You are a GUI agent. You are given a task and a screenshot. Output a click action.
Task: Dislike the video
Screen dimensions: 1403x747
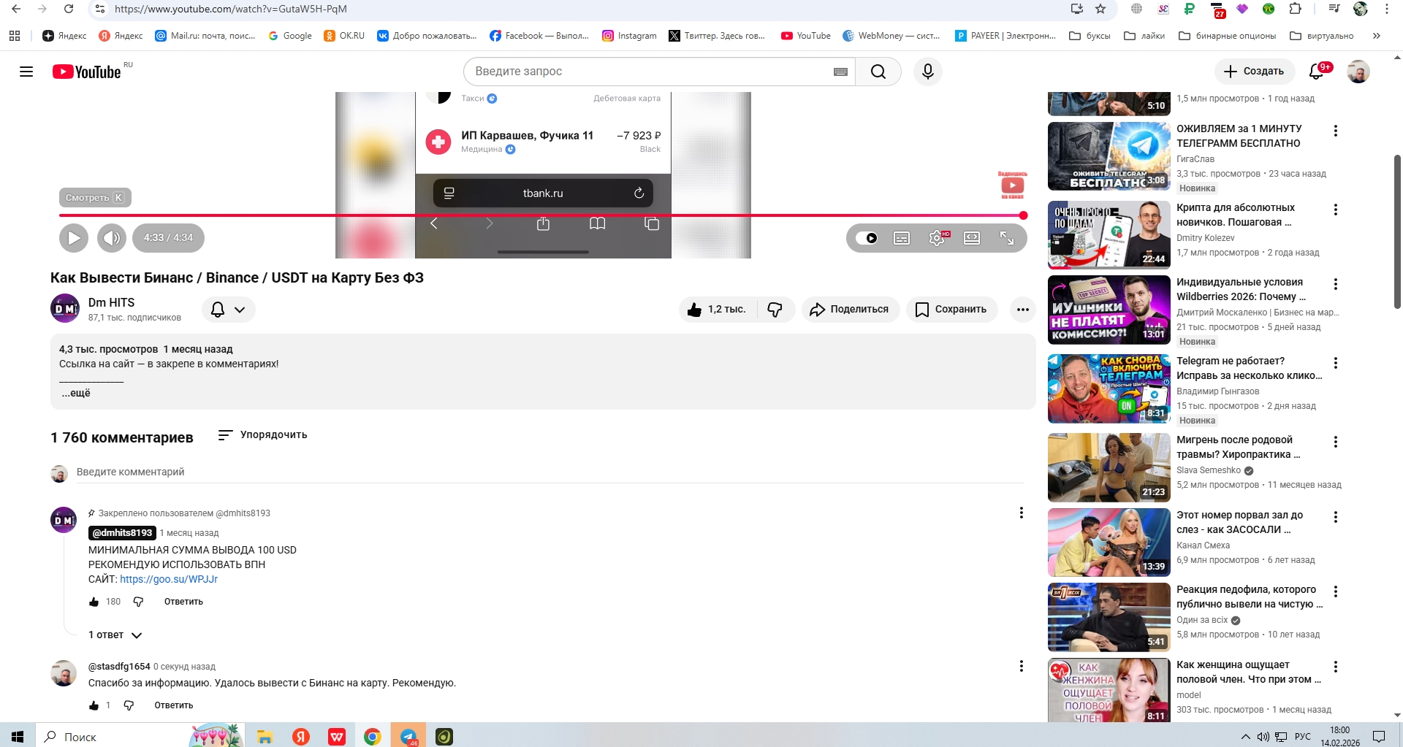(775, 310)
